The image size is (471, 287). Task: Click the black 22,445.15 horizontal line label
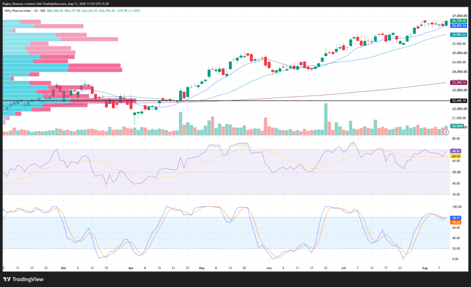coord(459,101)
